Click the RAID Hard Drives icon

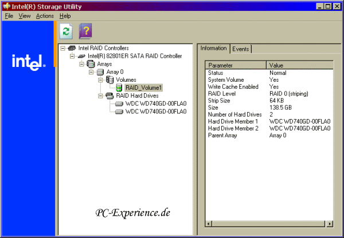pos(110,96)
